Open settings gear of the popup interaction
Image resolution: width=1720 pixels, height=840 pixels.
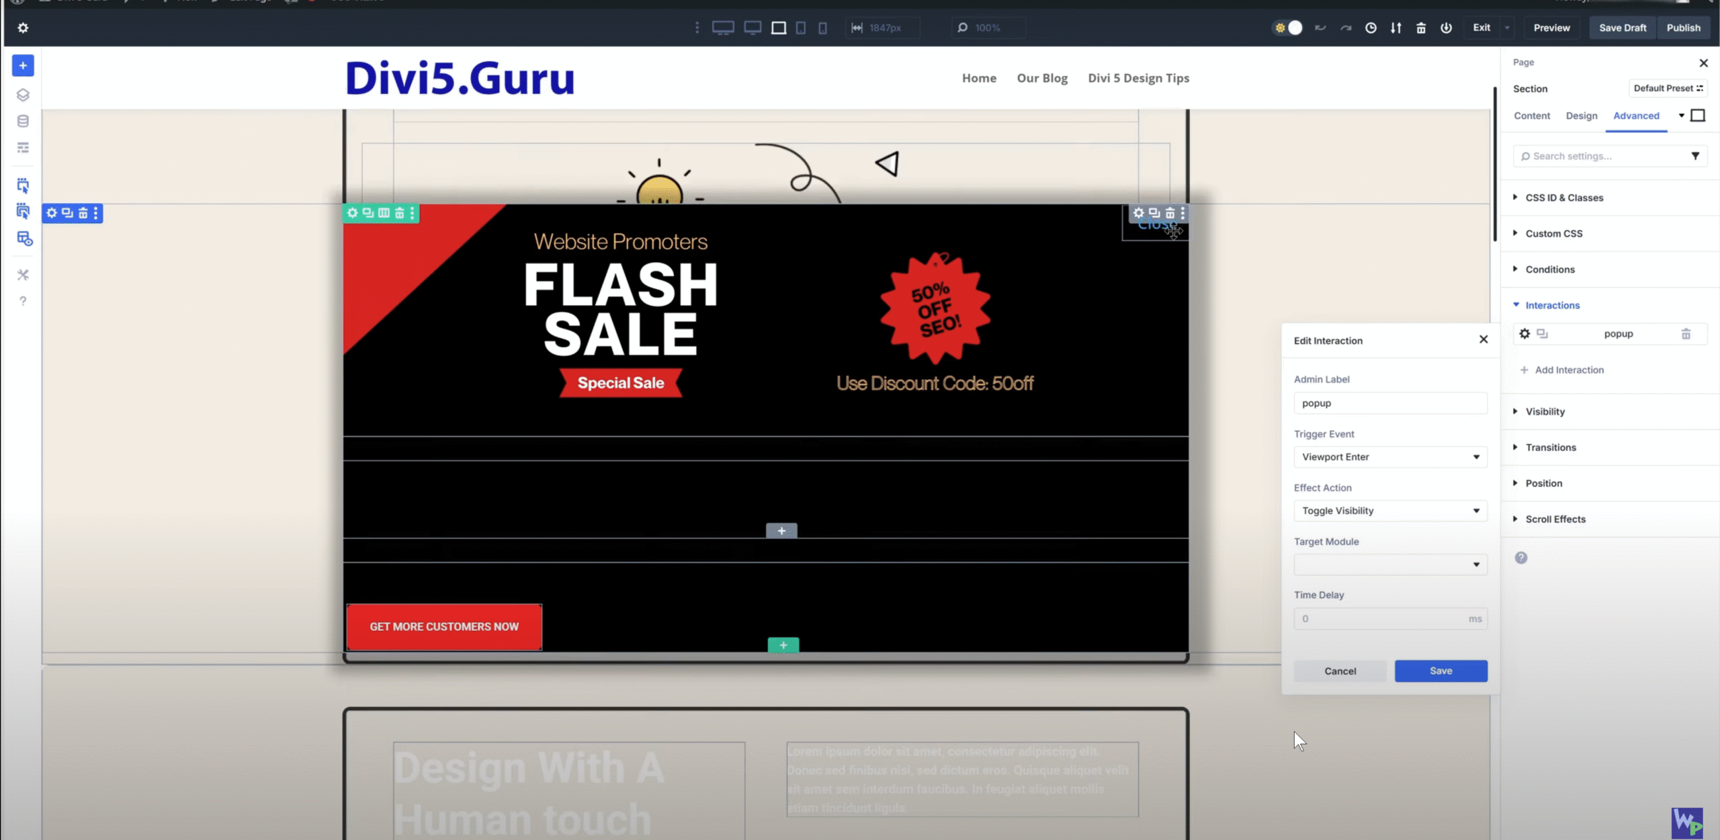click(1524, 334)
